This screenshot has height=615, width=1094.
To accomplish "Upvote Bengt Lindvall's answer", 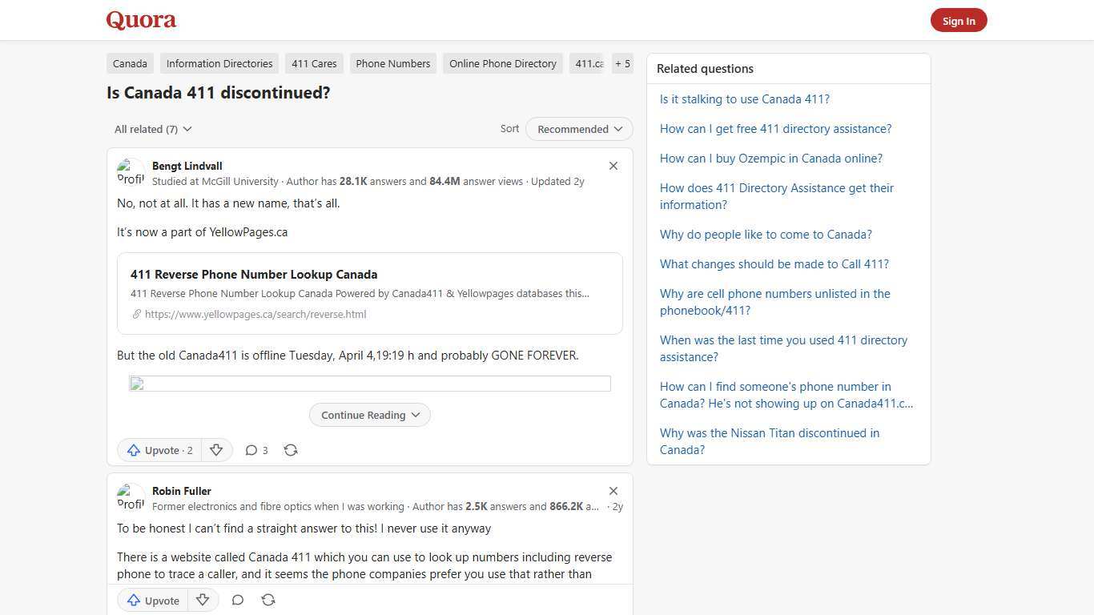I will pyautogui.click(x=159, y=450).
